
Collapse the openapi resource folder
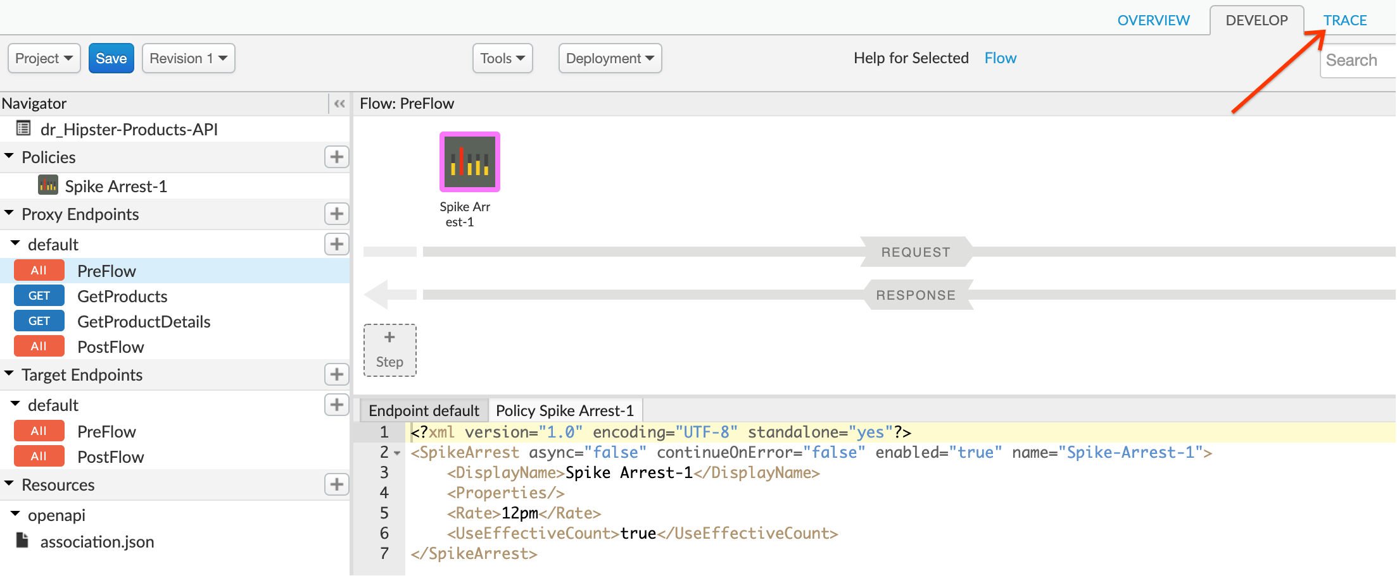pos(15,513)
